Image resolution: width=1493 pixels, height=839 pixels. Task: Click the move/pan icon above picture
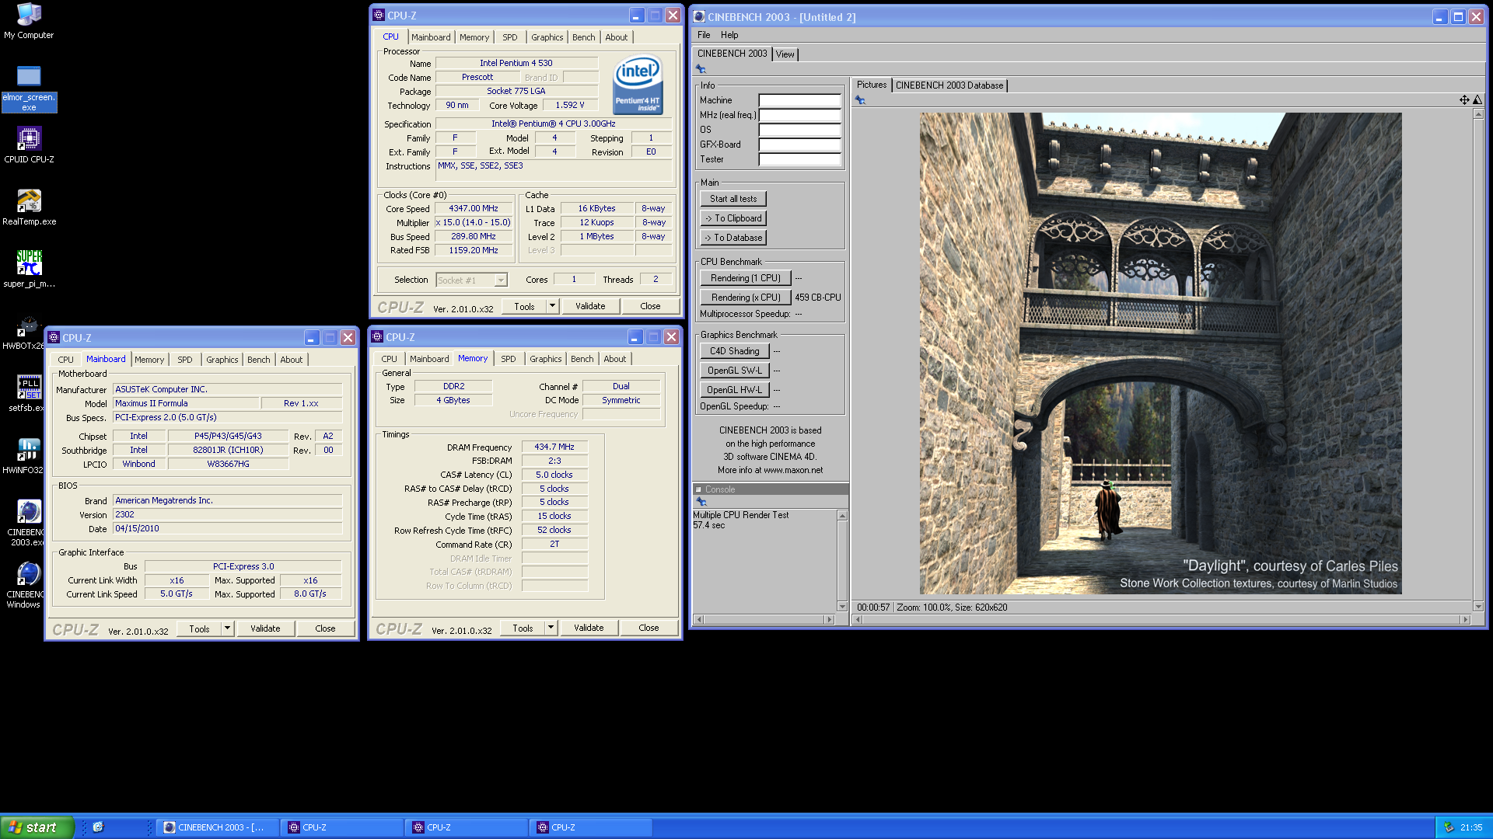[1464, 99]
